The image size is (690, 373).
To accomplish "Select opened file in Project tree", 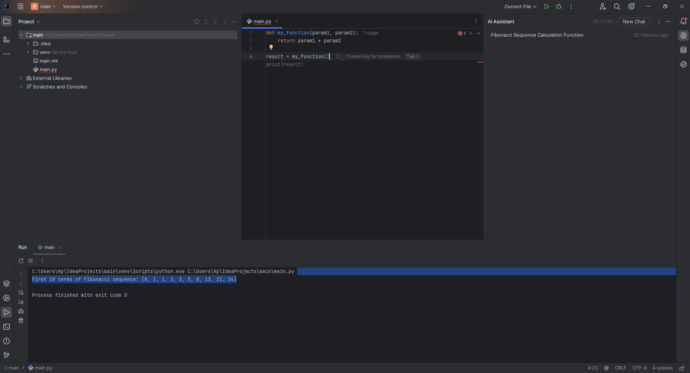I will click(x=196, y=22).
